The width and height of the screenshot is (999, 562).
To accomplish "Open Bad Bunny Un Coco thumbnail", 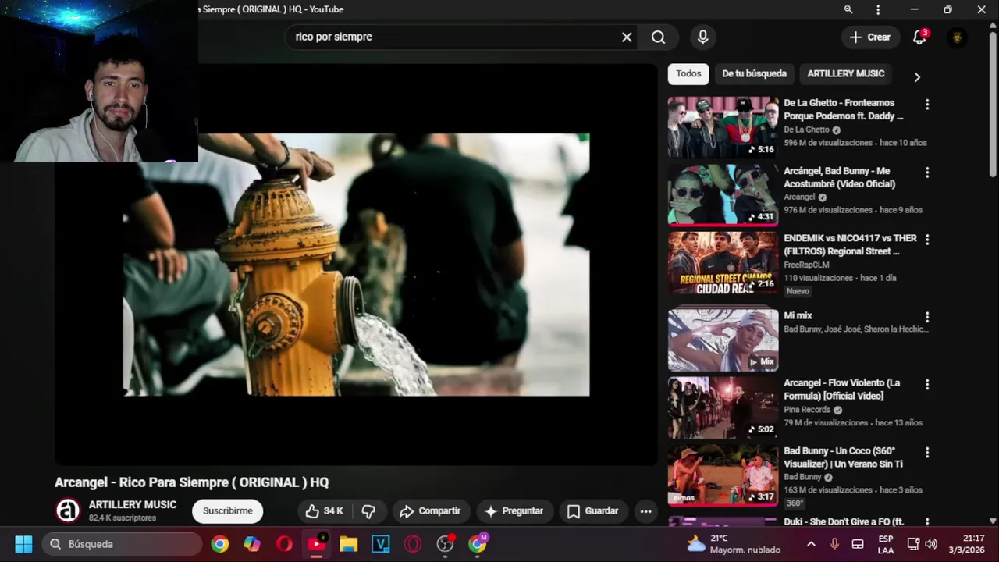I will pyautogui.click(x=723, y=475).
